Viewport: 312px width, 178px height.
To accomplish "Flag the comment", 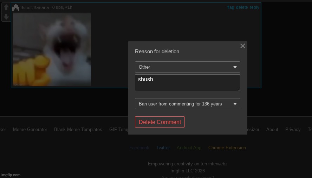I will click(230, 7).
